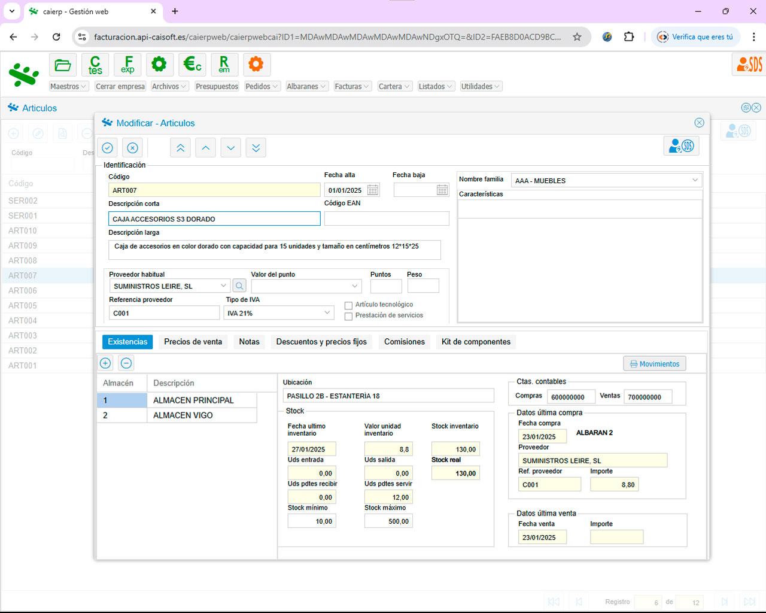Reload the browser page
The width and height of the screenshot is (766, 613).
pos(56,37)
